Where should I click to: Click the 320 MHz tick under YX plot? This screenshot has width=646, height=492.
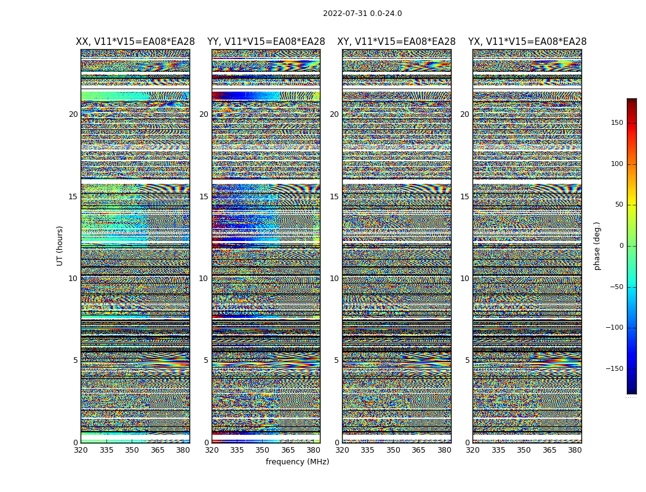pyautogui.click(x=473, y=450)
